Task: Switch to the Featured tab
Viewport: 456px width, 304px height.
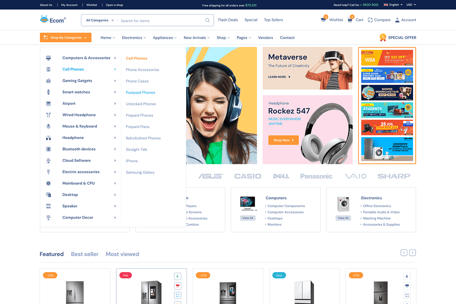Action: click(x=52, y=254)
